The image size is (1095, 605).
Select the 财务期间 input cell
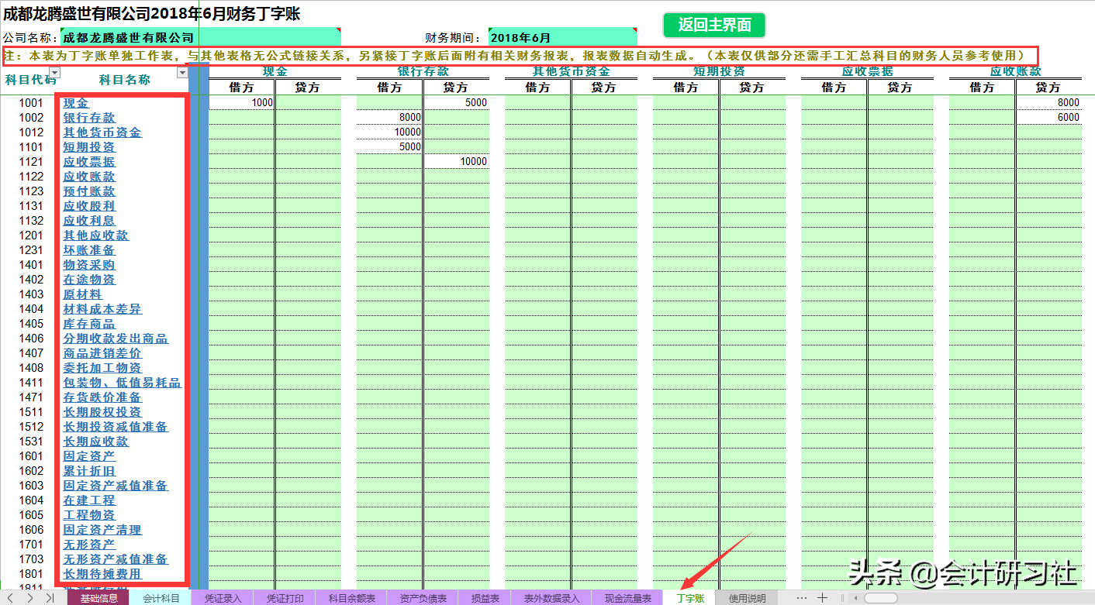(562, 35)
